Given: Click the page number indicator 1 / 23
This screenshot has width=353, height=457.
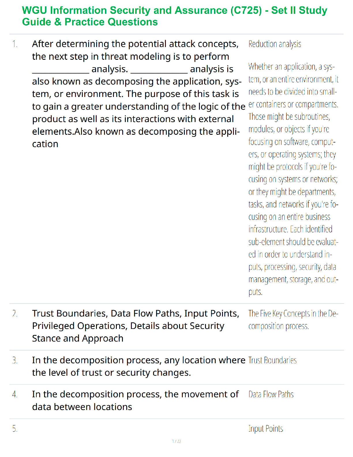Looking at the screenshot, I should [176, 441].
